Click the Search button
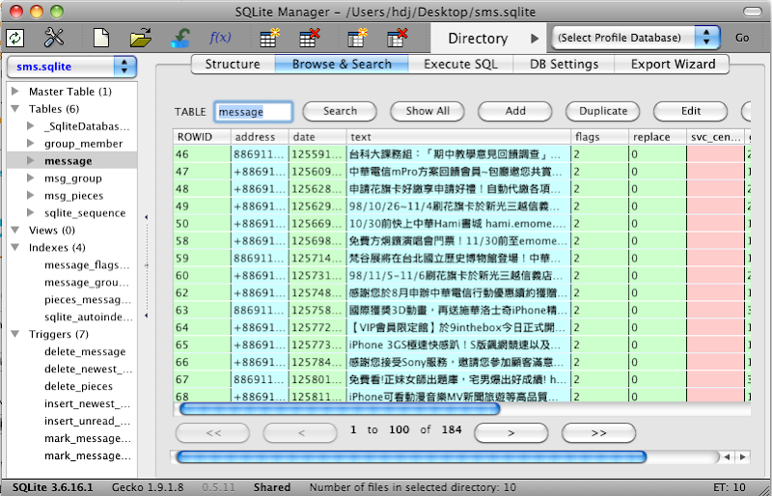The height and width of the screenshot is (496, 772). [x=340, y=111]
